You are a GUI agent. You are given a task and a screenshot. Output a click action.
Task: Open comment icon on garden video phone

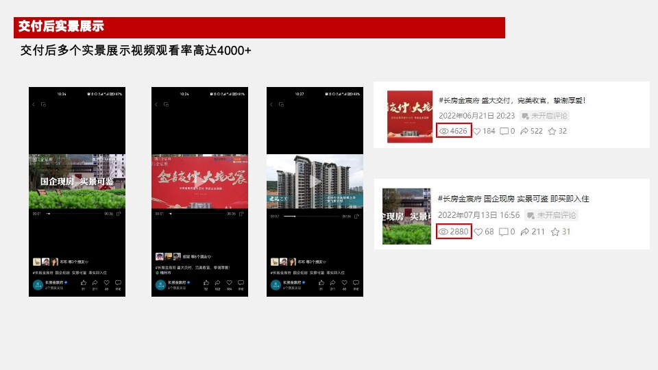(x=119, y=283)
